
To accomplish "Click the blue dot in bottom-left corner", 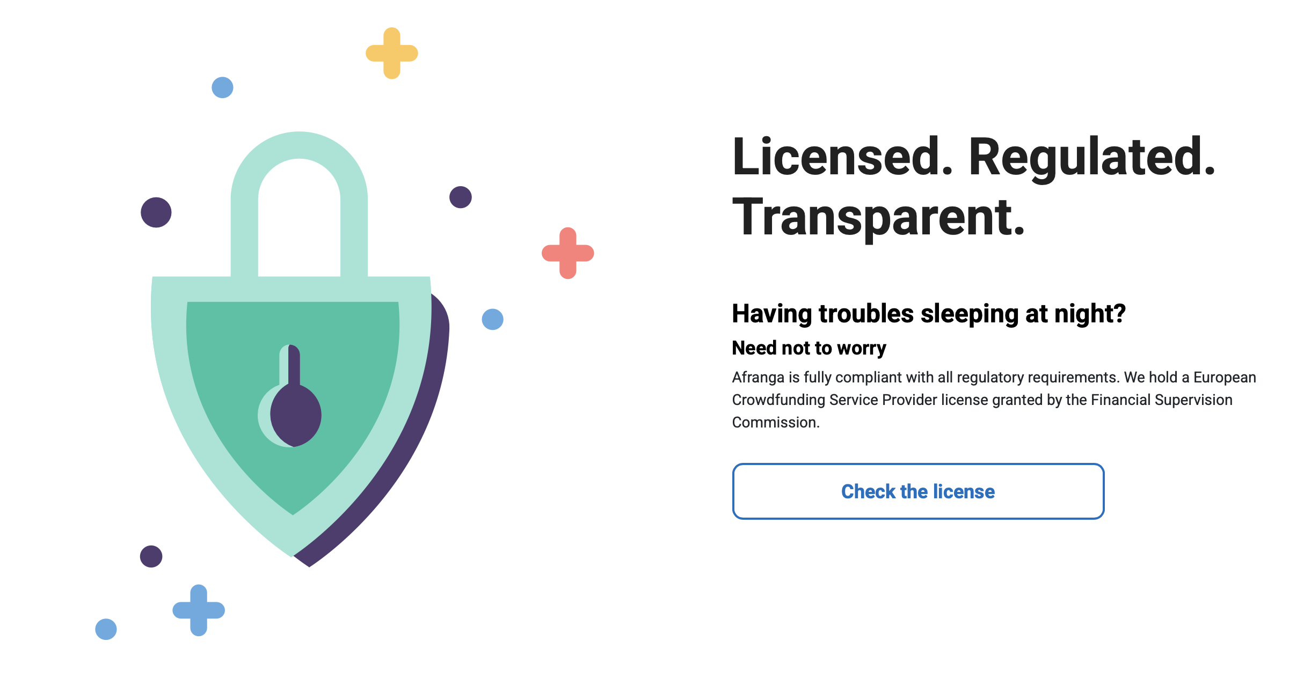I will (106, 629).
